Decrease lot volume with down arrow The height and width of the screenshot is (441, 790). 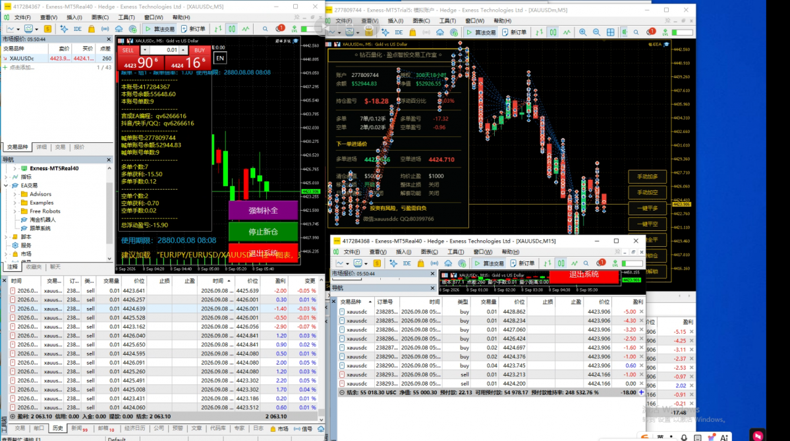coord(144,50)
